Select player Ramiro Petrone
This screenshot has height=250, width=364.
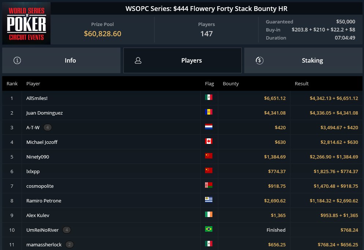pyautogui.click(x=44, y=201)
